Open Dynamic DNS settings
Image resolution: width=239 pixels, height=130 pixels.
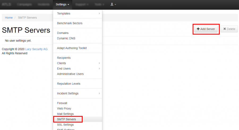(66, 38)
